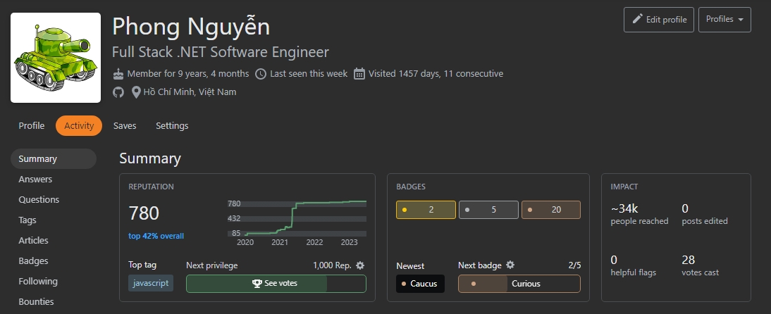Click the calendar icon beside Visited days
This screenshot has height=314, width=771.
click(x=359, y=74)
